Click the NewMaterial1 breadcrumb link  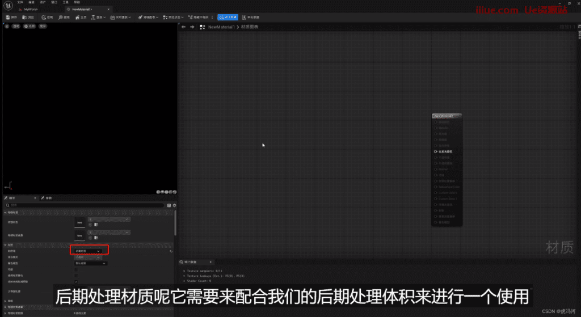(221, 27)
